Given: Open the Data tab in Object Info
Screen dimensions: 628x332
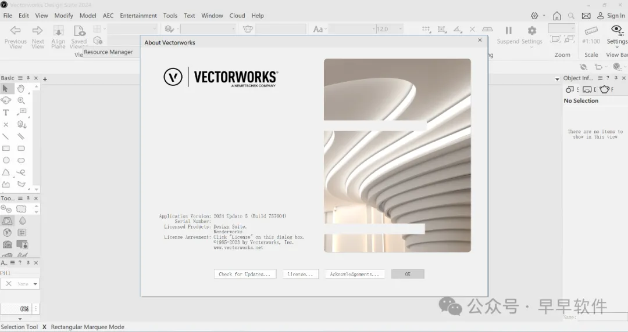Looking at the screenshot, I should coord(587,89).
